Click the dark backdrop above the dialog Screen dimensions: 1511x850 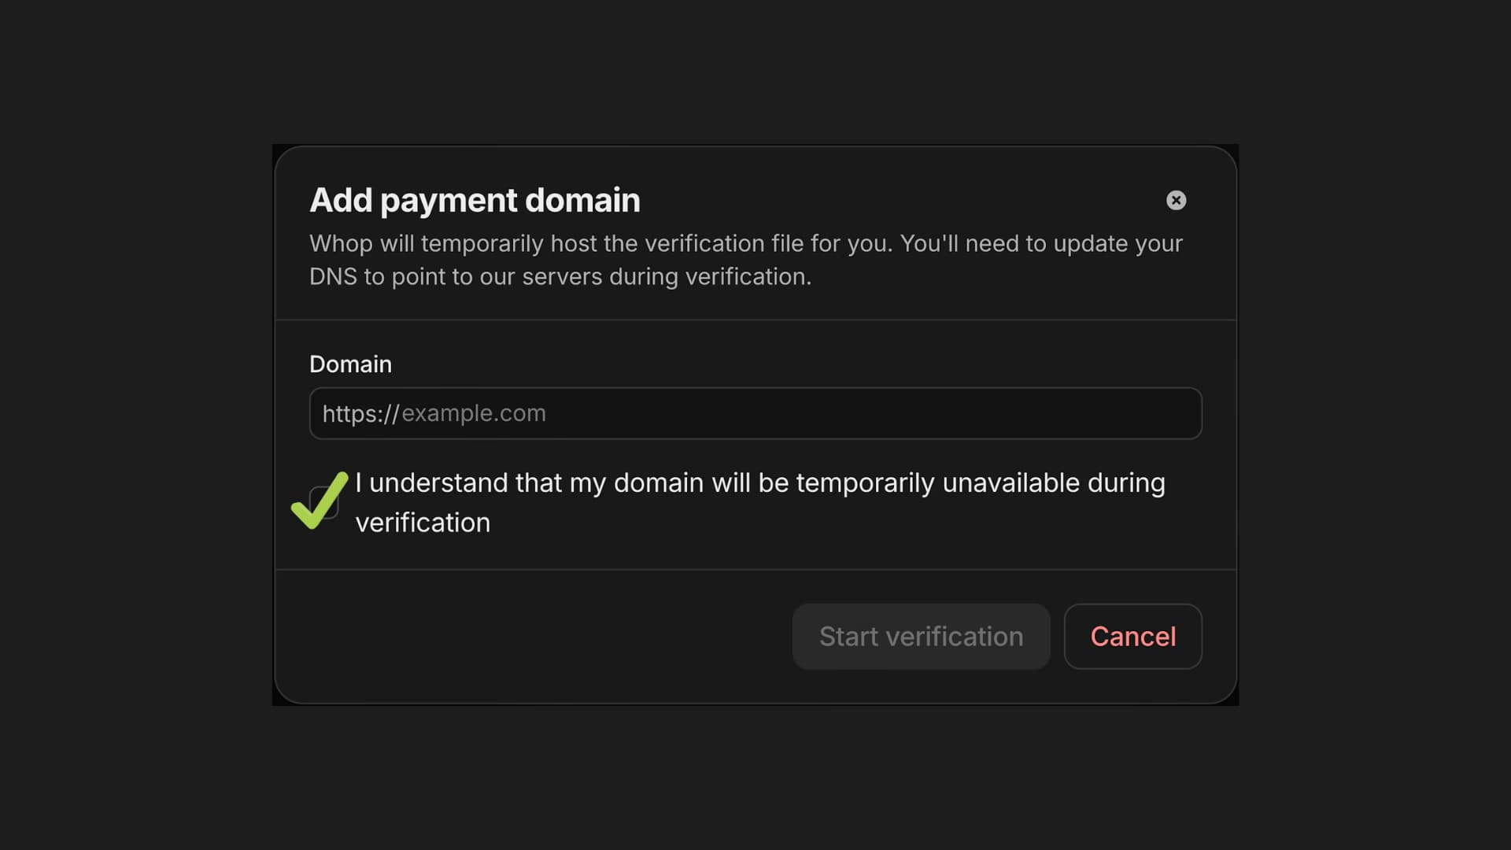pos(755,71)
